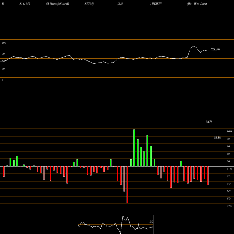
Task: Click the MR axis label 60
Action: tap(228, 146)
